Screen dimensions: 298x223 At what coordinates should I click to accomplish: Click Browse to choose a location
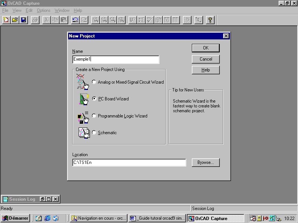[x=206, y=162]
